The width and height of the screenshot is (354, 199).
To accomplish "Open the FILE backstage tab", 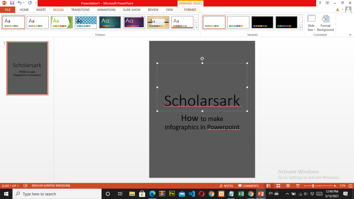I will point(8,10).
